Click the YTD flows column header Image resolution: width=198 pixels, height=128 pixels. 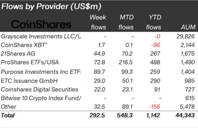click(x=154, y=22)
